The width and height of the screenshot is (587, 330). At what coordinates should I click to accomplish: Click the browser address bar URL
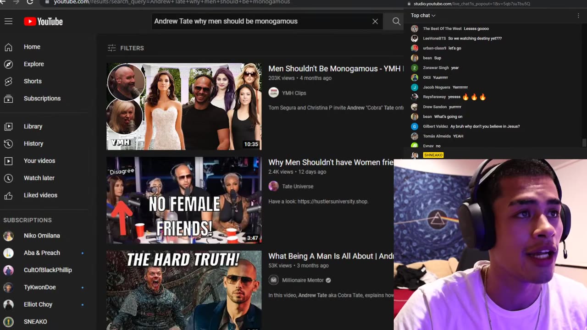coord(172,2)
